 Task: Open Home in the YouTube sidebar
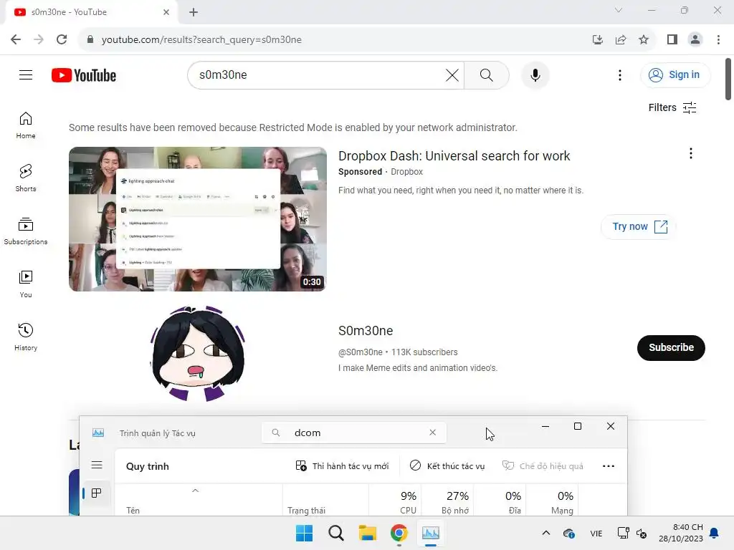[x=26, y=125]
